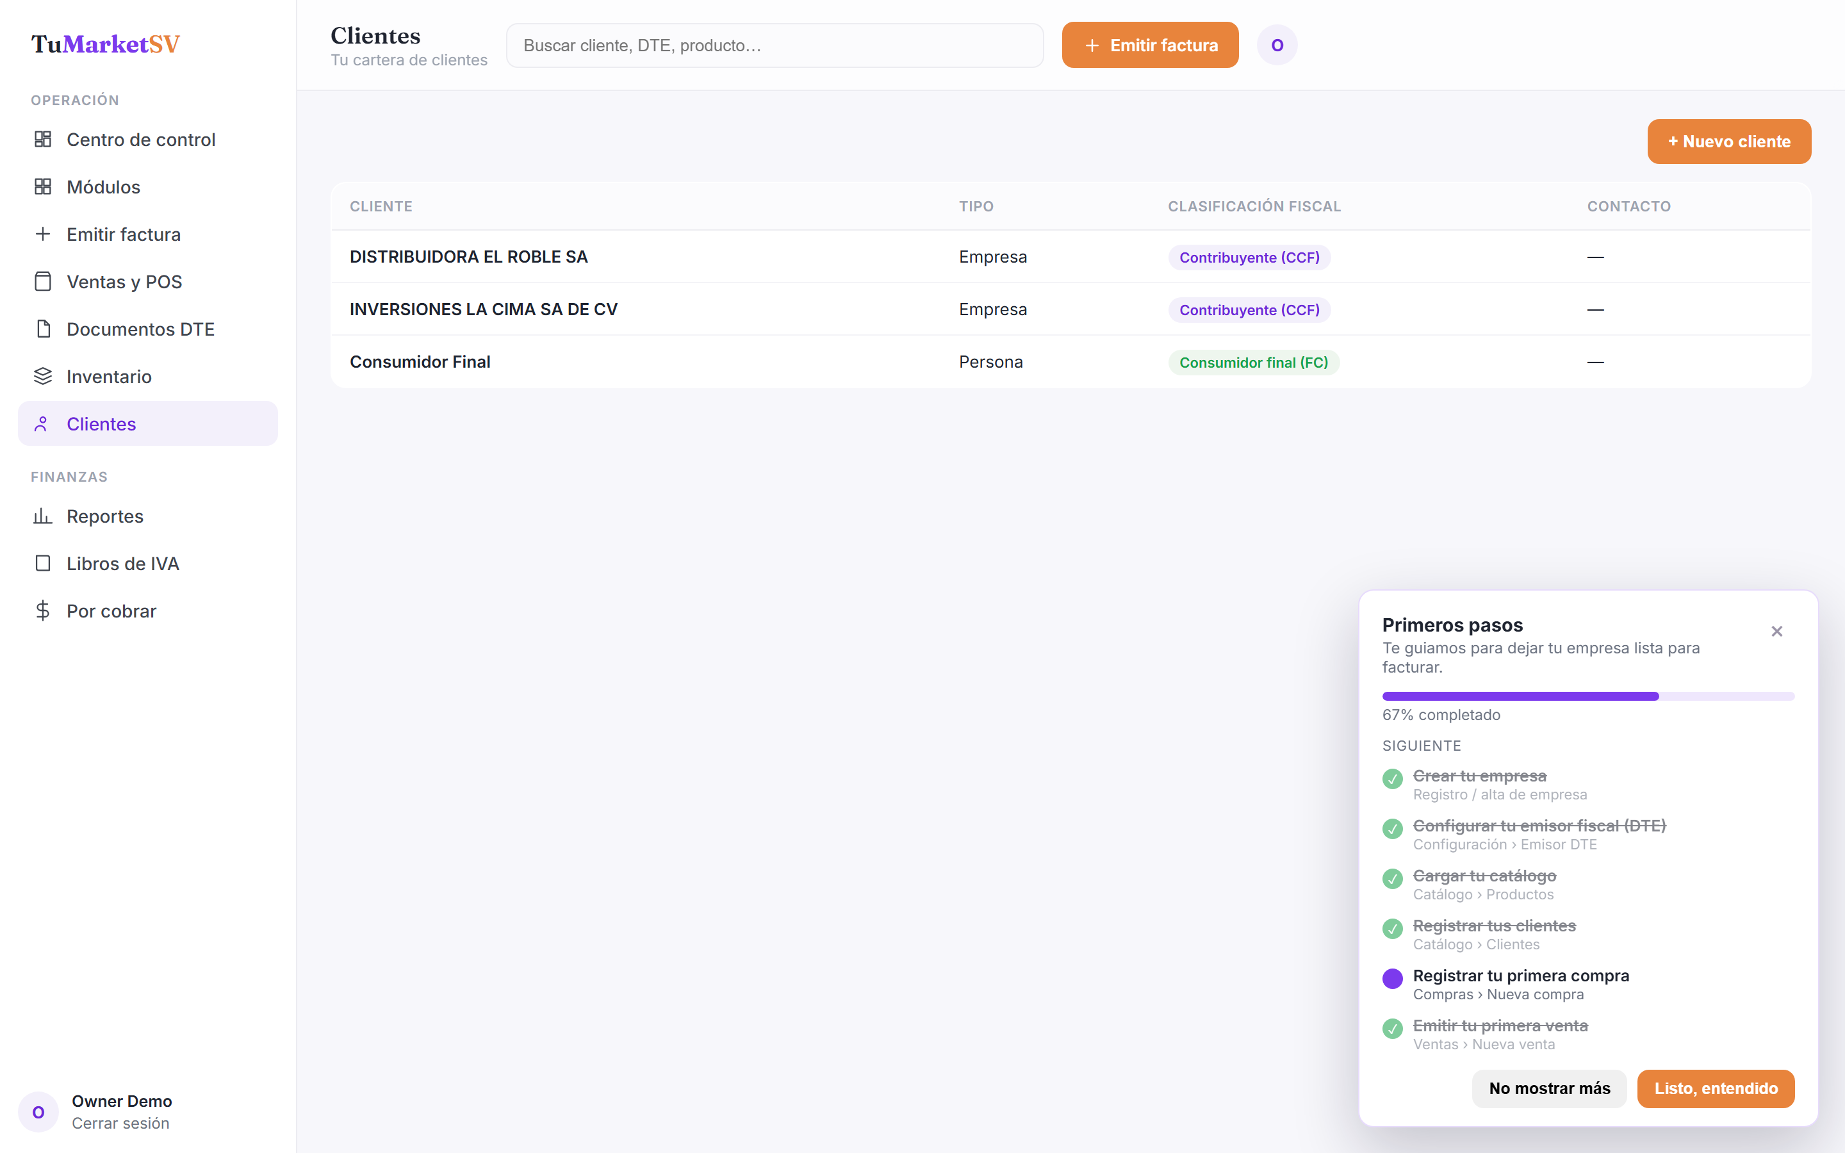
Task: Click the TIPO column header
Action: [x=976, y=207]
